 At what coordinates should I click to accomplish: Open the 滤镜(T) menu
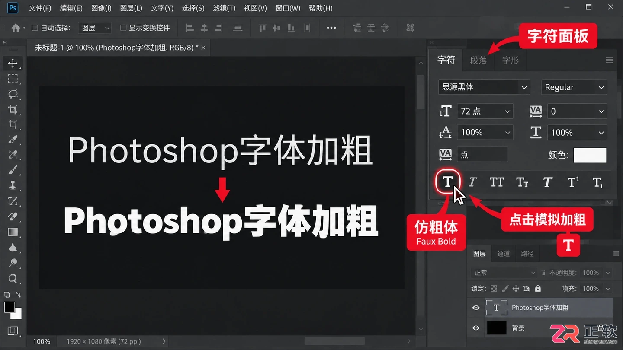224,8
